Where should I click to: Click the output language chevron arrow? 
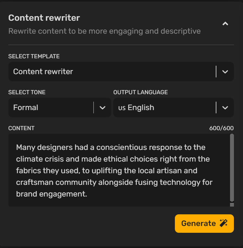[225, 108]
